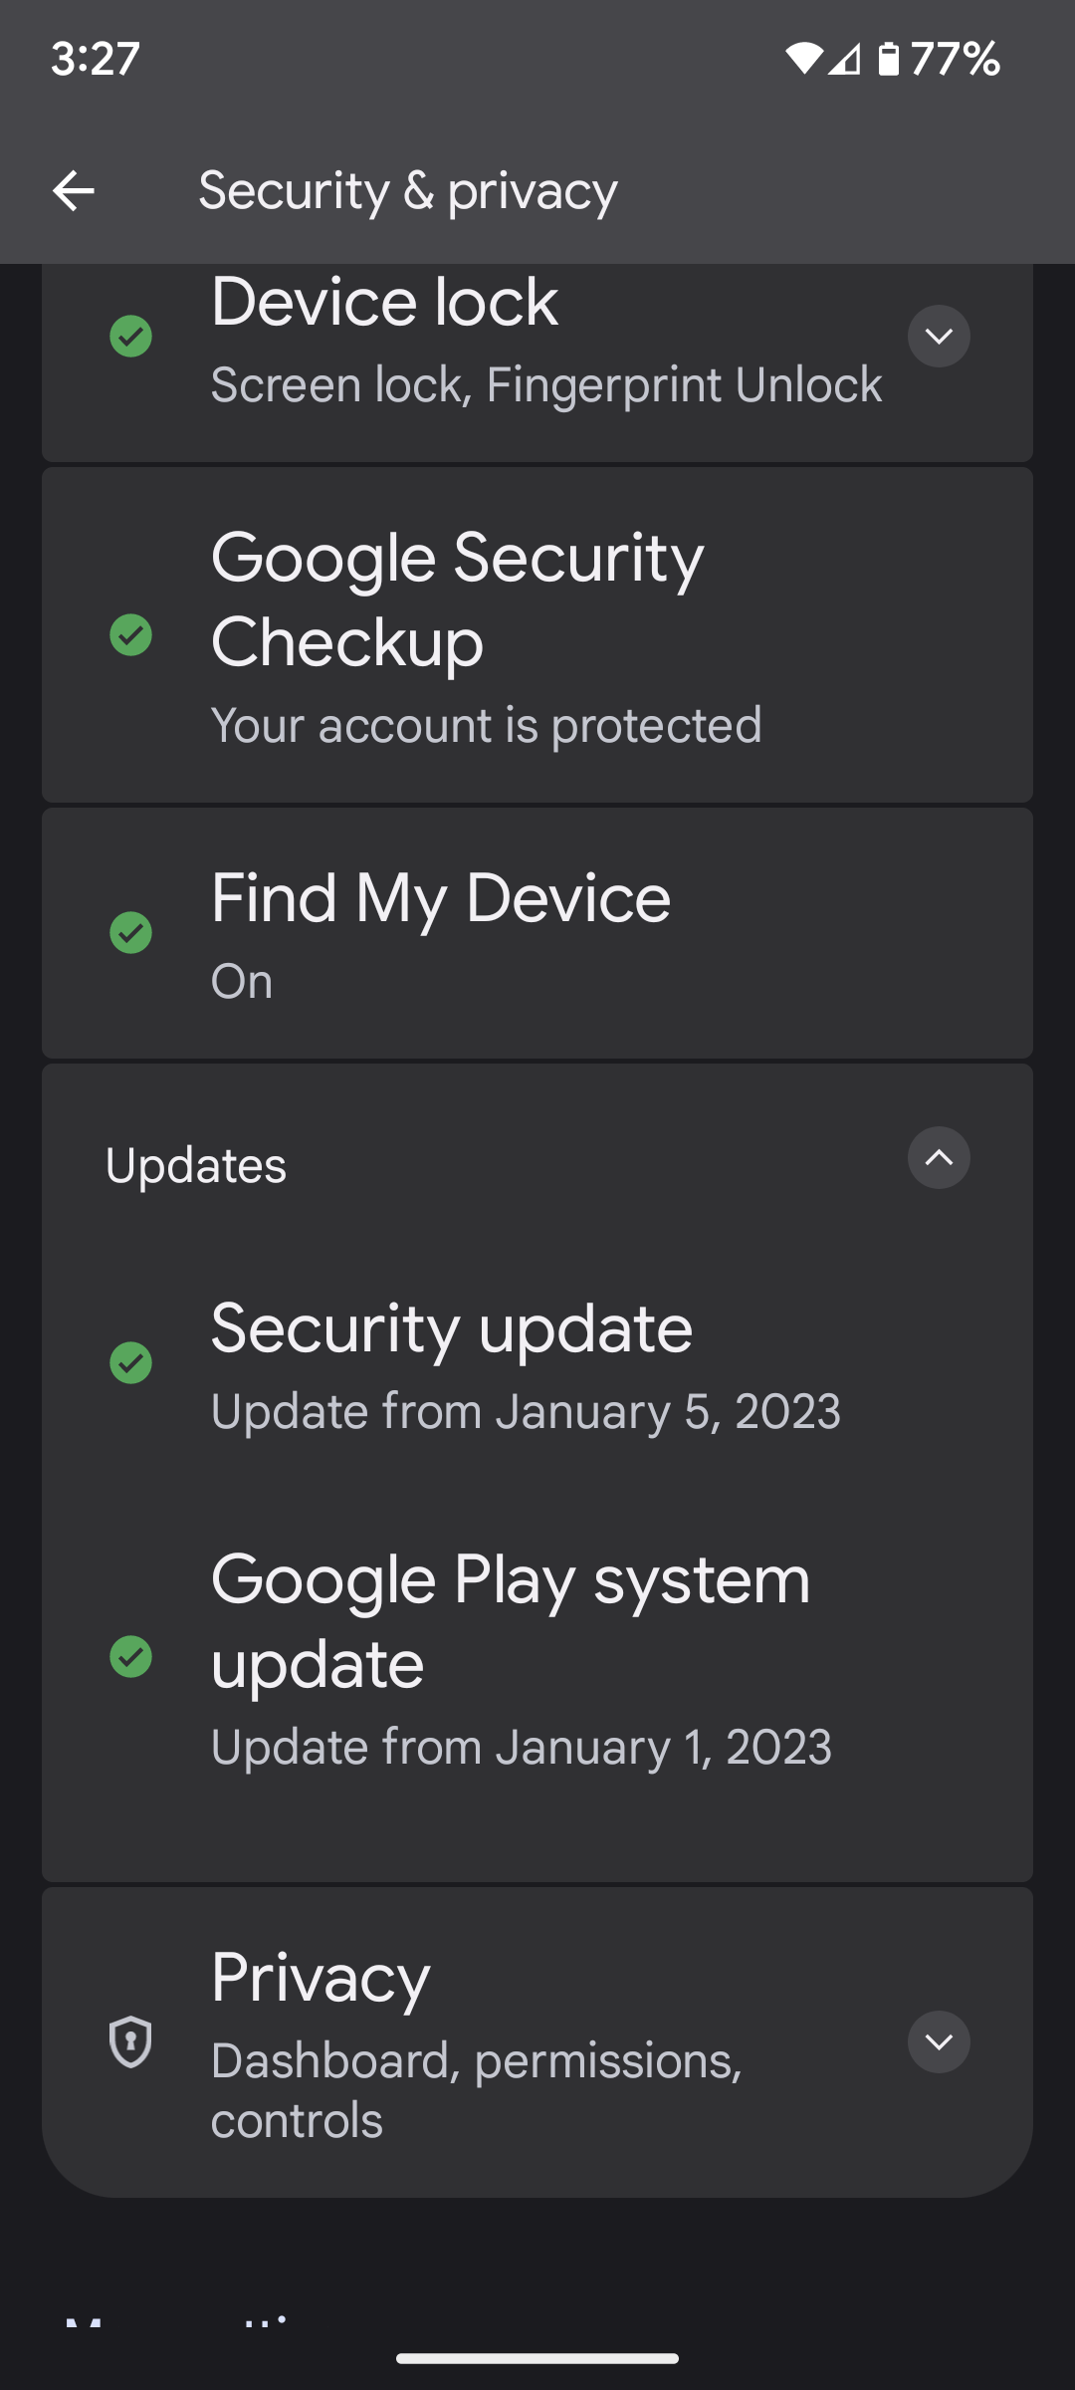Open Google Security Checkup

537,635
